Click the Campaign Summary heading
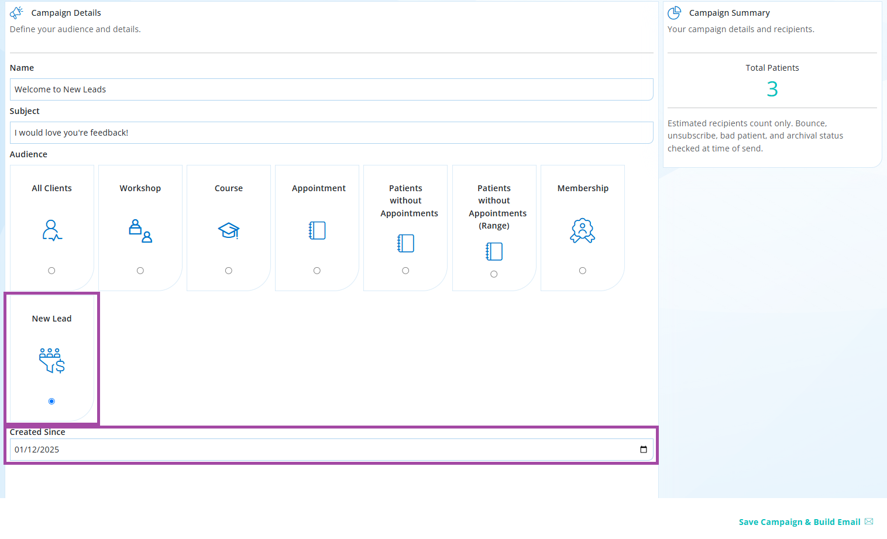This screenshot has height=539, width=887. [730, 13]
